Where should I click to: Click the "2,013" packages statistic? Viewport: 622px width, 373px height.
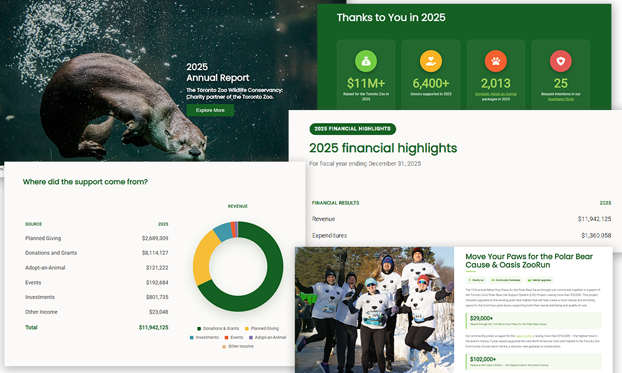pyautogui.click(x=496, y=83)
